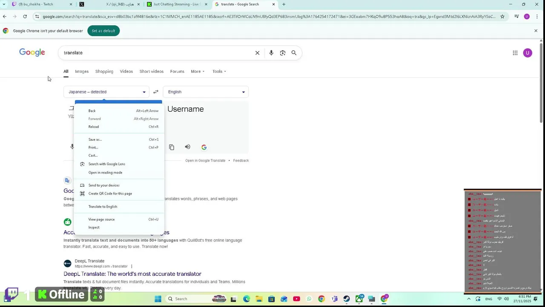Viewport: 545px width, 307px height.
Task: Open the Google apps grid
Action: click(515, 53)
